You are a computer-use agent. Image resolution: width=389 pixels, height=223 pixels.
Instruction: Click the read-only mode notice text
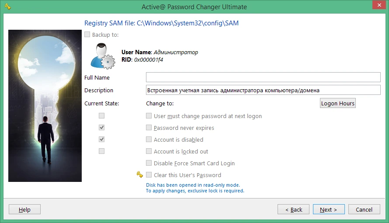(193, 185)
